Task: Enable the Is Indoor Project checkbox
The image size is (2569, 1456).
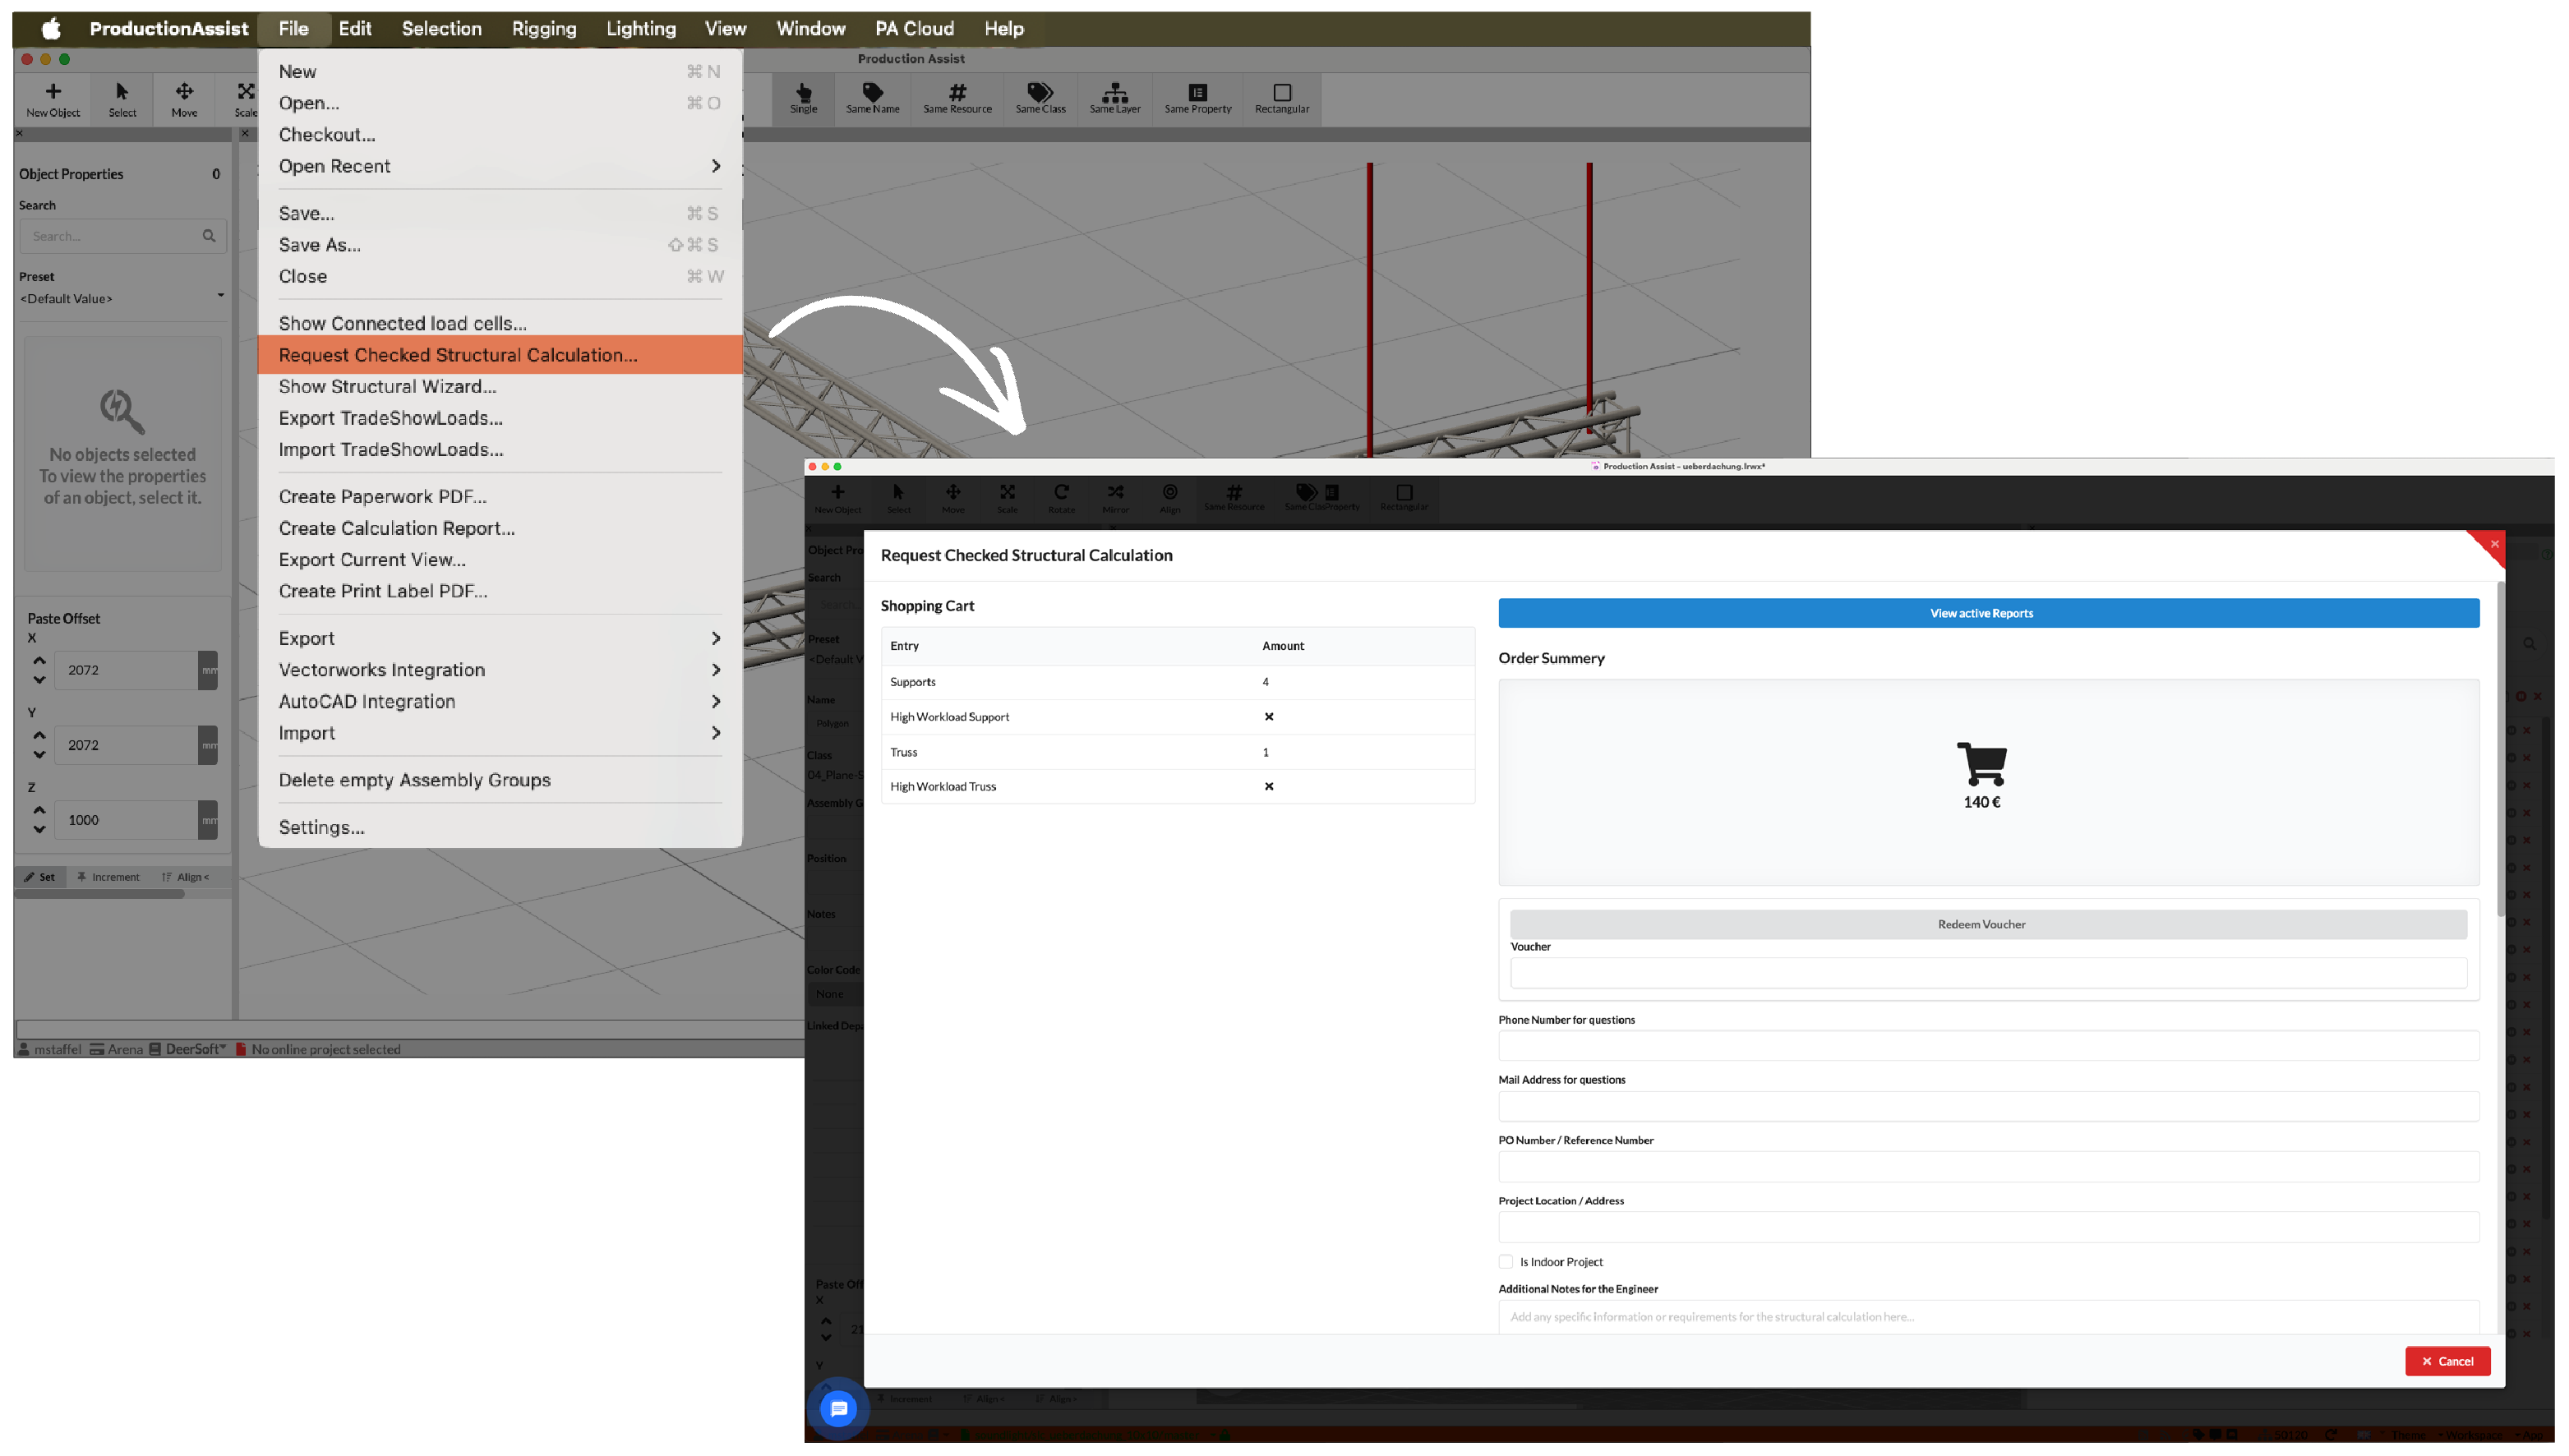Action: [1506, 1261]
